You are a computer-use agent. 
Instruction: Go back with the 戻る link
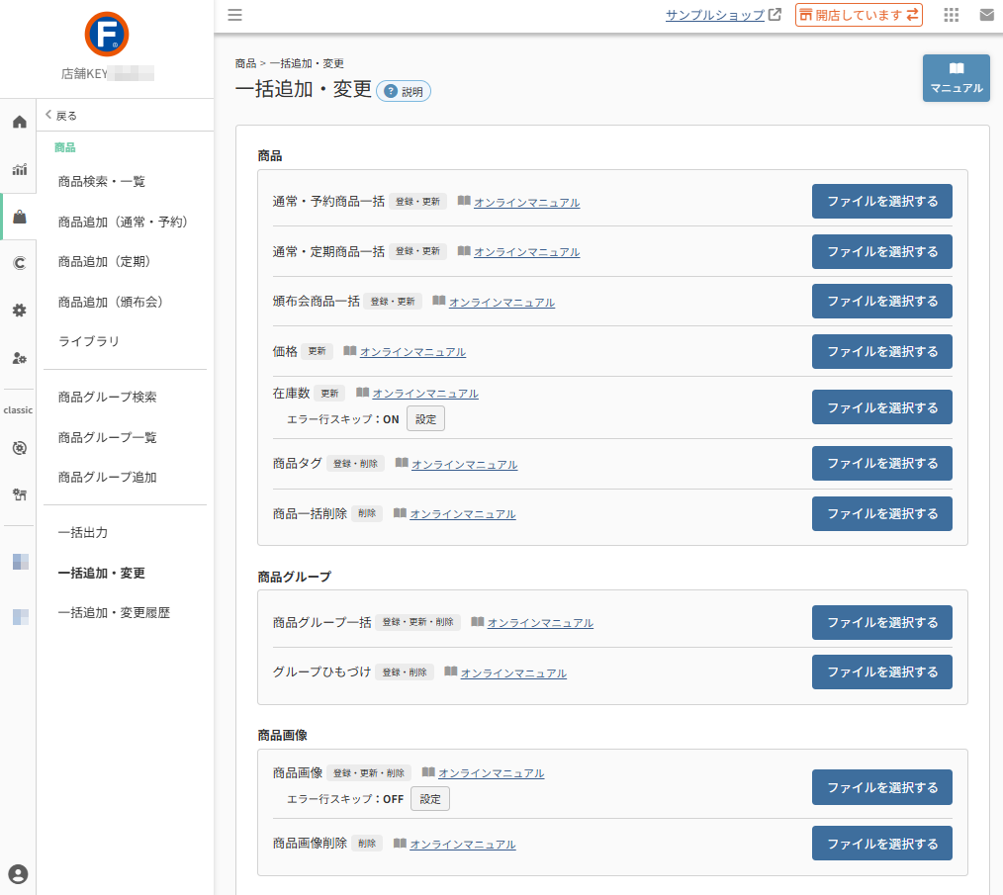(61, 116)
